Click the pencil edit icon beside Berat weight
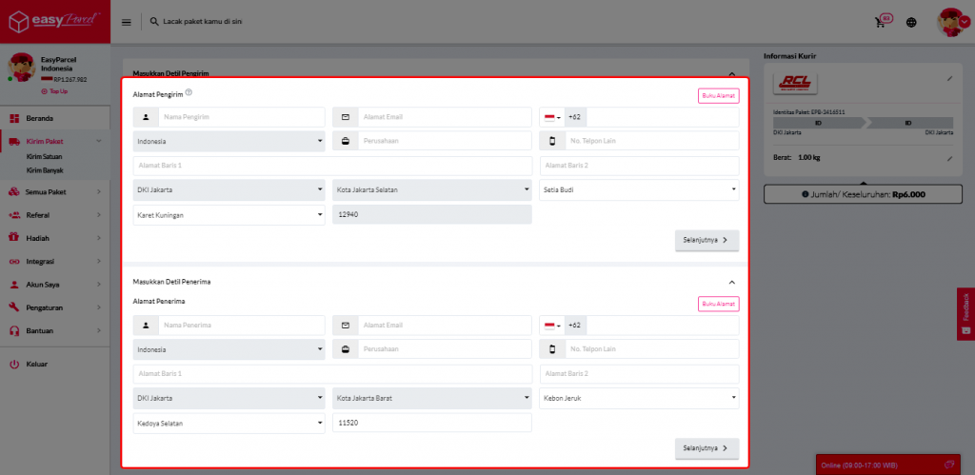Image resolution: width=975 pixels, height=475 pixels. 948,158
